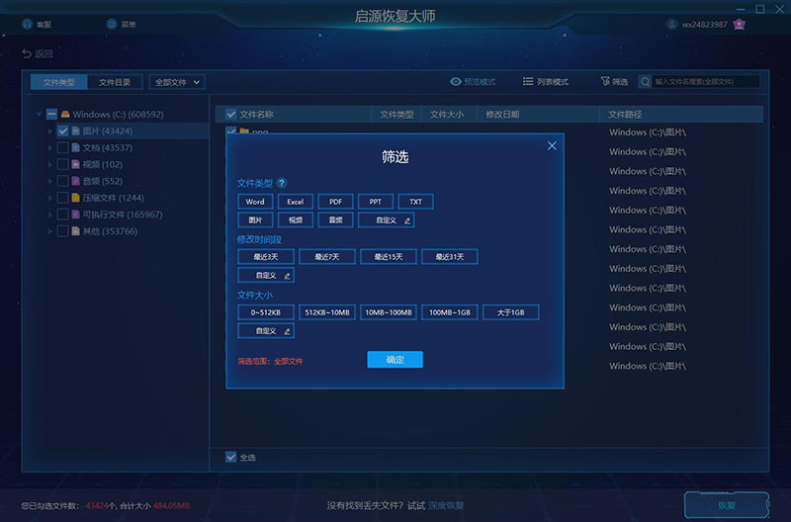The width and height of the screenshot is (791, 522).
Task: Click the search magnifier icon
Action: [x=645, y=82]
